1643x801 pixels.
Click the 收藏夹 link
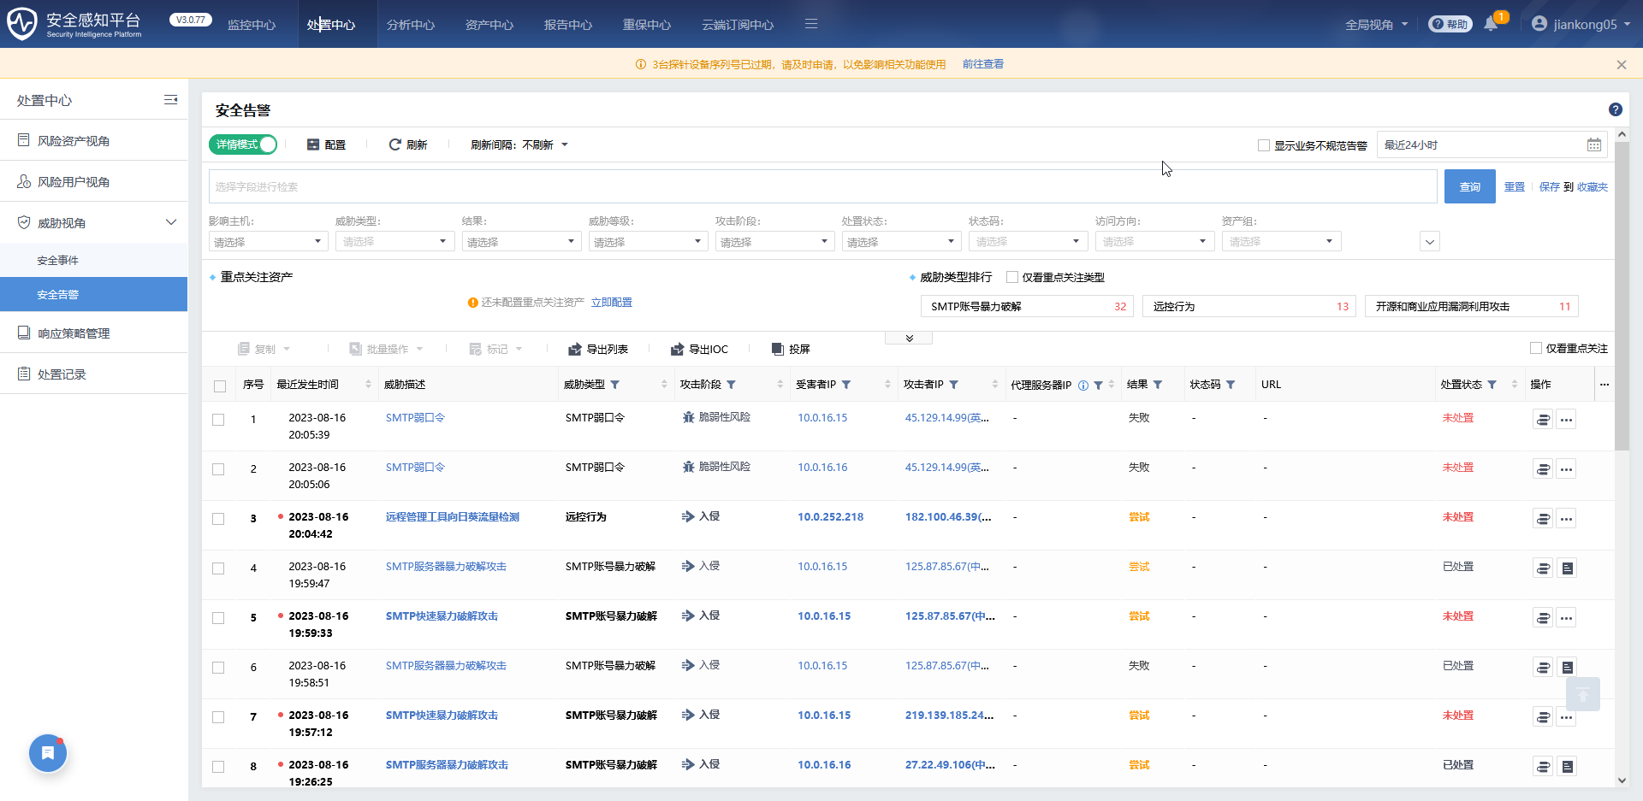pyautogui.click(x=1593, y=186)
